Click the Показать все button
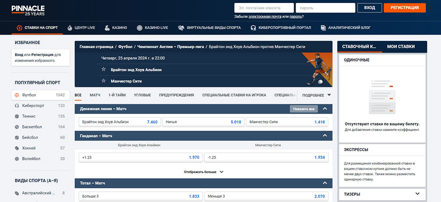This screenshot has height=202, width=441. [x=304, y=109]
